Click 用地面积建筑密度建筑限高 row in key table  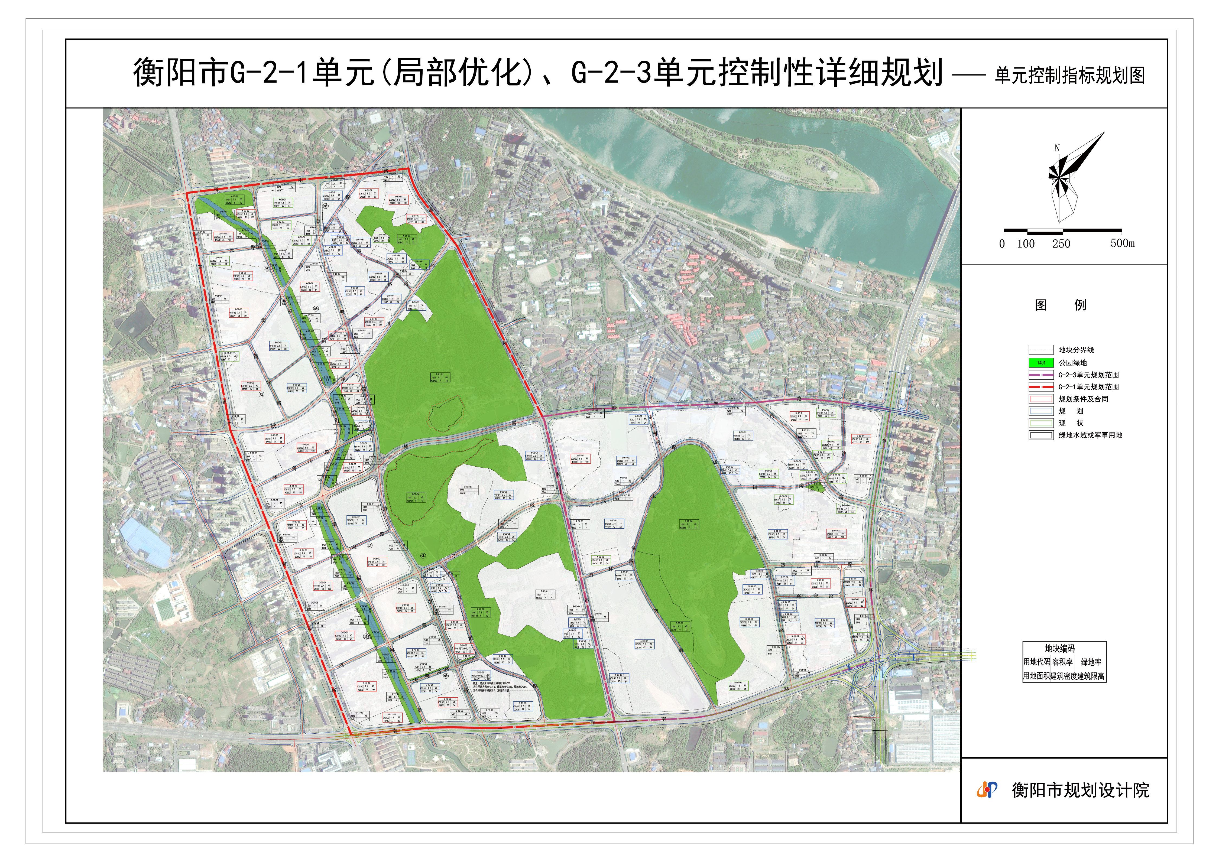(x=1064, y=676)
